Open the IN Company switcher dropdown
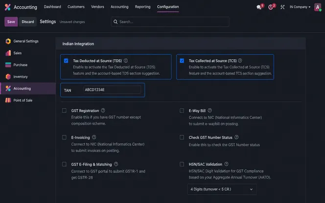This screenshot has width=325, height=203. [300, 7]
